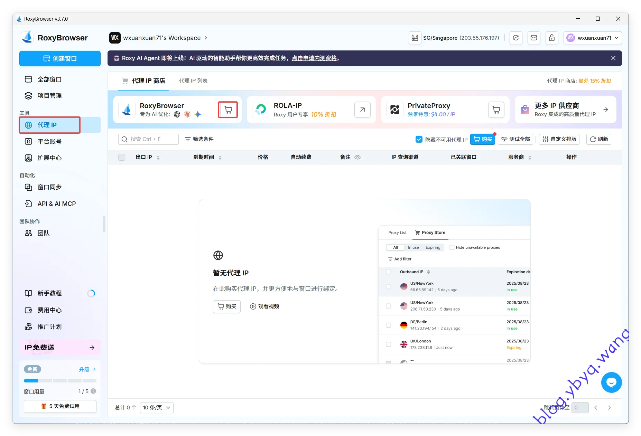The image size is (641, 436).
Task: Uncheck 隐藏不可用代理 IP checkbox
Action: (x=419, y=139)
